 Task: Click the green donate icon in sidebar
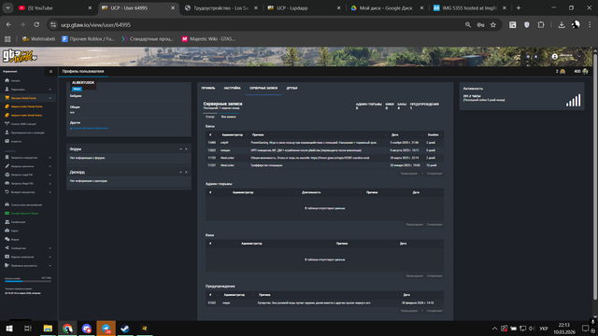(x=7, y=214)
